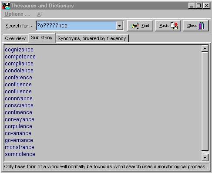Image resolution: width=212 pixels, height=173 pixels.
Task: Maximize the Thesaurus and Dictionary window
Action: pos(199,6)
